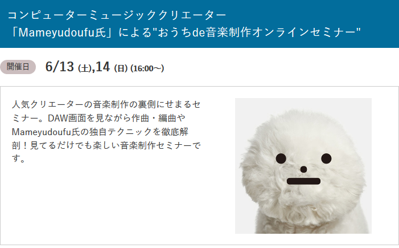
Task: Click the right black eye on the dog face
Action: click(326, 158)
